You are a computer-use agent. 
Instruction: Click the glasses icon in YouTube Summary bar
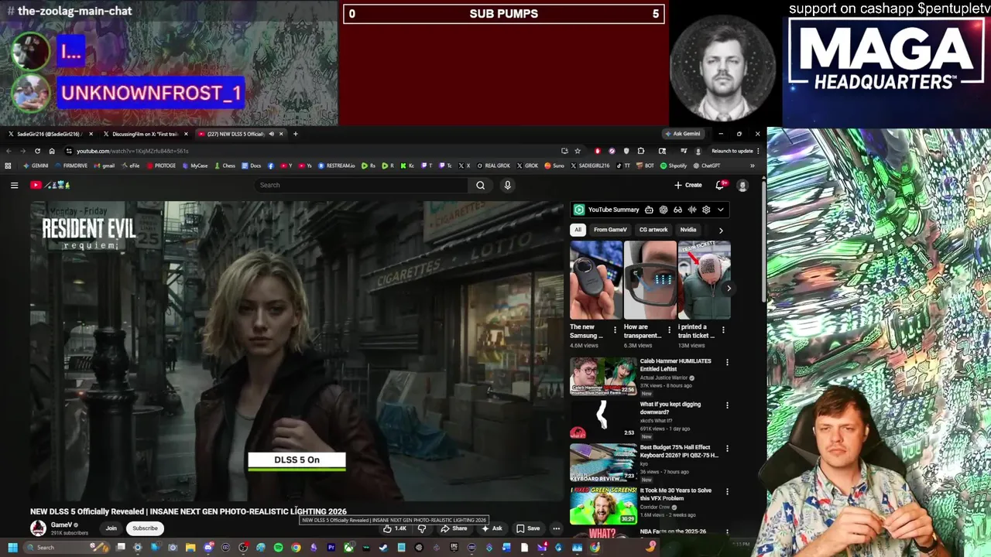(x=677, y=210)
